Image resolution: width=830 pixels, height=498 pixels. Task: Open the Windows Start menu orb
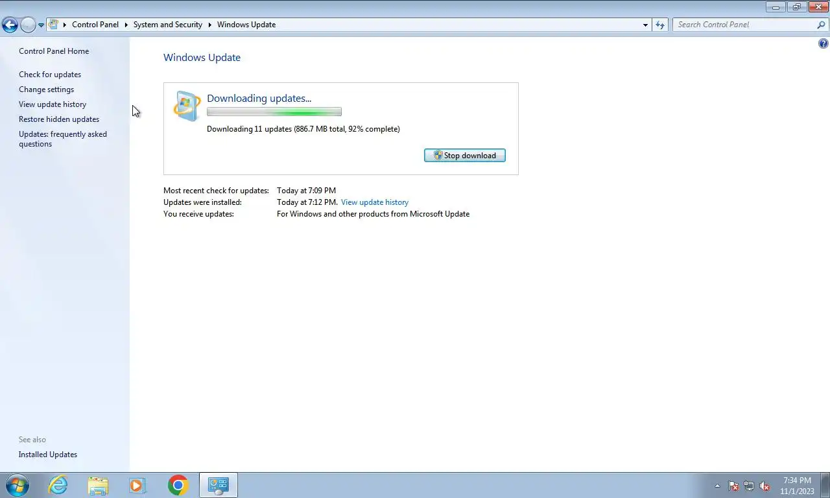point(17,485)
